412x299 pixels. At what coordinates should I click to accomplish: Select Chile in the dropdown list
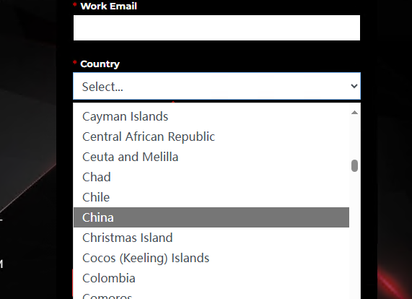(211, 197)
